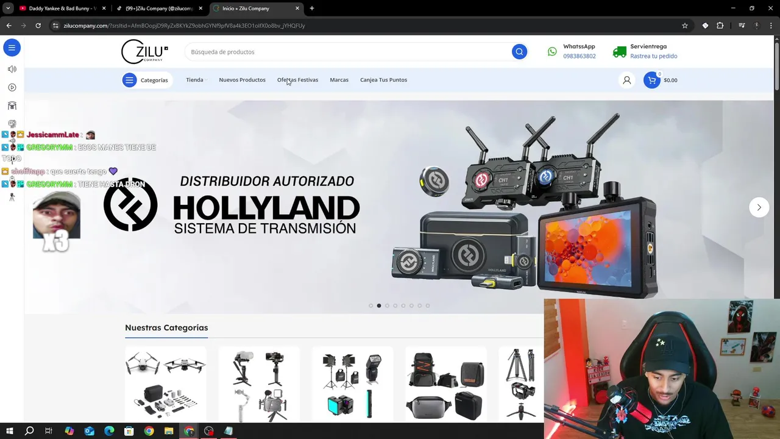Open Chrome extensions puzzle icon
This screenshot has height=439, width=780.
tap(720, 26)
